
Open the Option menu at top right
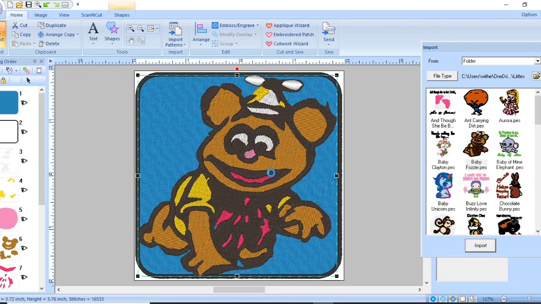point(529,15)
